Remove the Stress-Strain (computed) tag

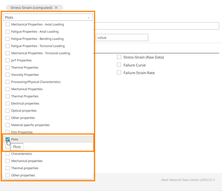56,8
